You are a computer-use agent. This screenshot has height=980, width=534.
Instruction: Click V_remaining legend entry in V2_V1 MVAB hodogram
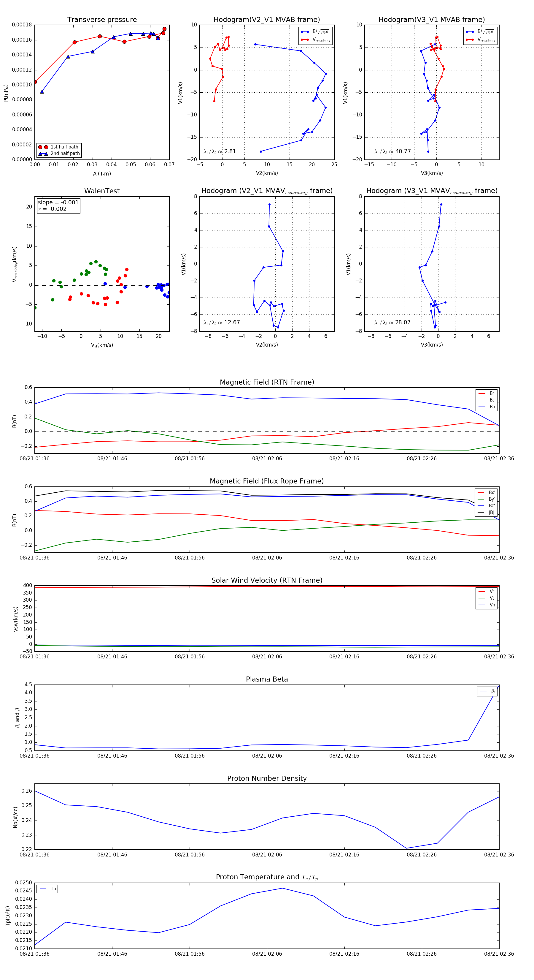pyautogui.click(x=315, y=39)
